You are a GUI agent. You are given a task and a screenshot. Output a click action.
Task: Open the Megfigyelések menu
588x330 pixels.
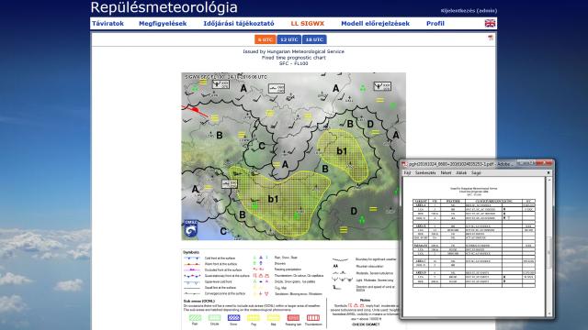[x=163, y=23]
